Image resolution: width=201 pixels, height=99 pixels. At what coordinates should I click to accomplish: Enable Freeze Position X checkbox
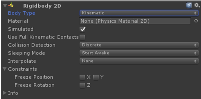[82, 77]
